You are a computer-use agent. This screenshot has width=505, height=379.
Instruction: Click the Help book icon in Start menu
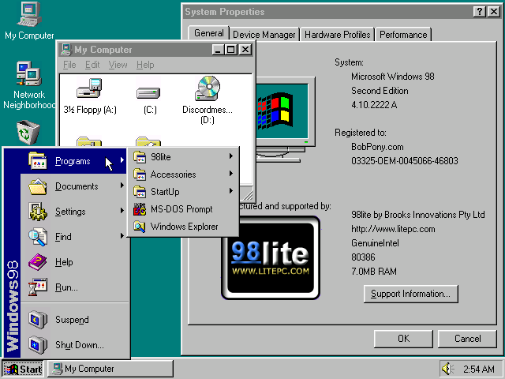[x=38, y=262]
